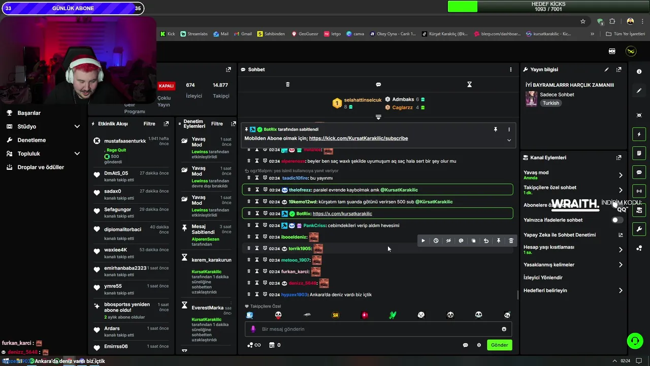Open chat settings gear beside Gönder
This screenshot has width=650, height=366.
coord(478,345)
